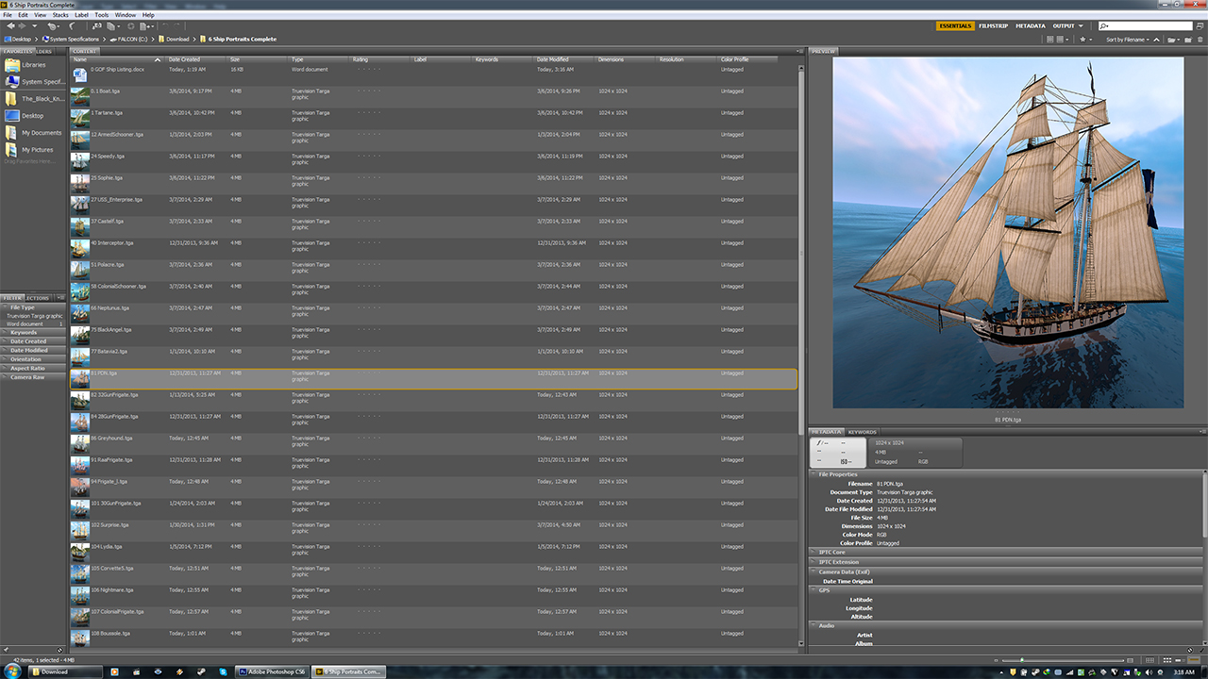Open the Label menu
The height and width of the screenshot is (679, 1208).
(81, 15)
